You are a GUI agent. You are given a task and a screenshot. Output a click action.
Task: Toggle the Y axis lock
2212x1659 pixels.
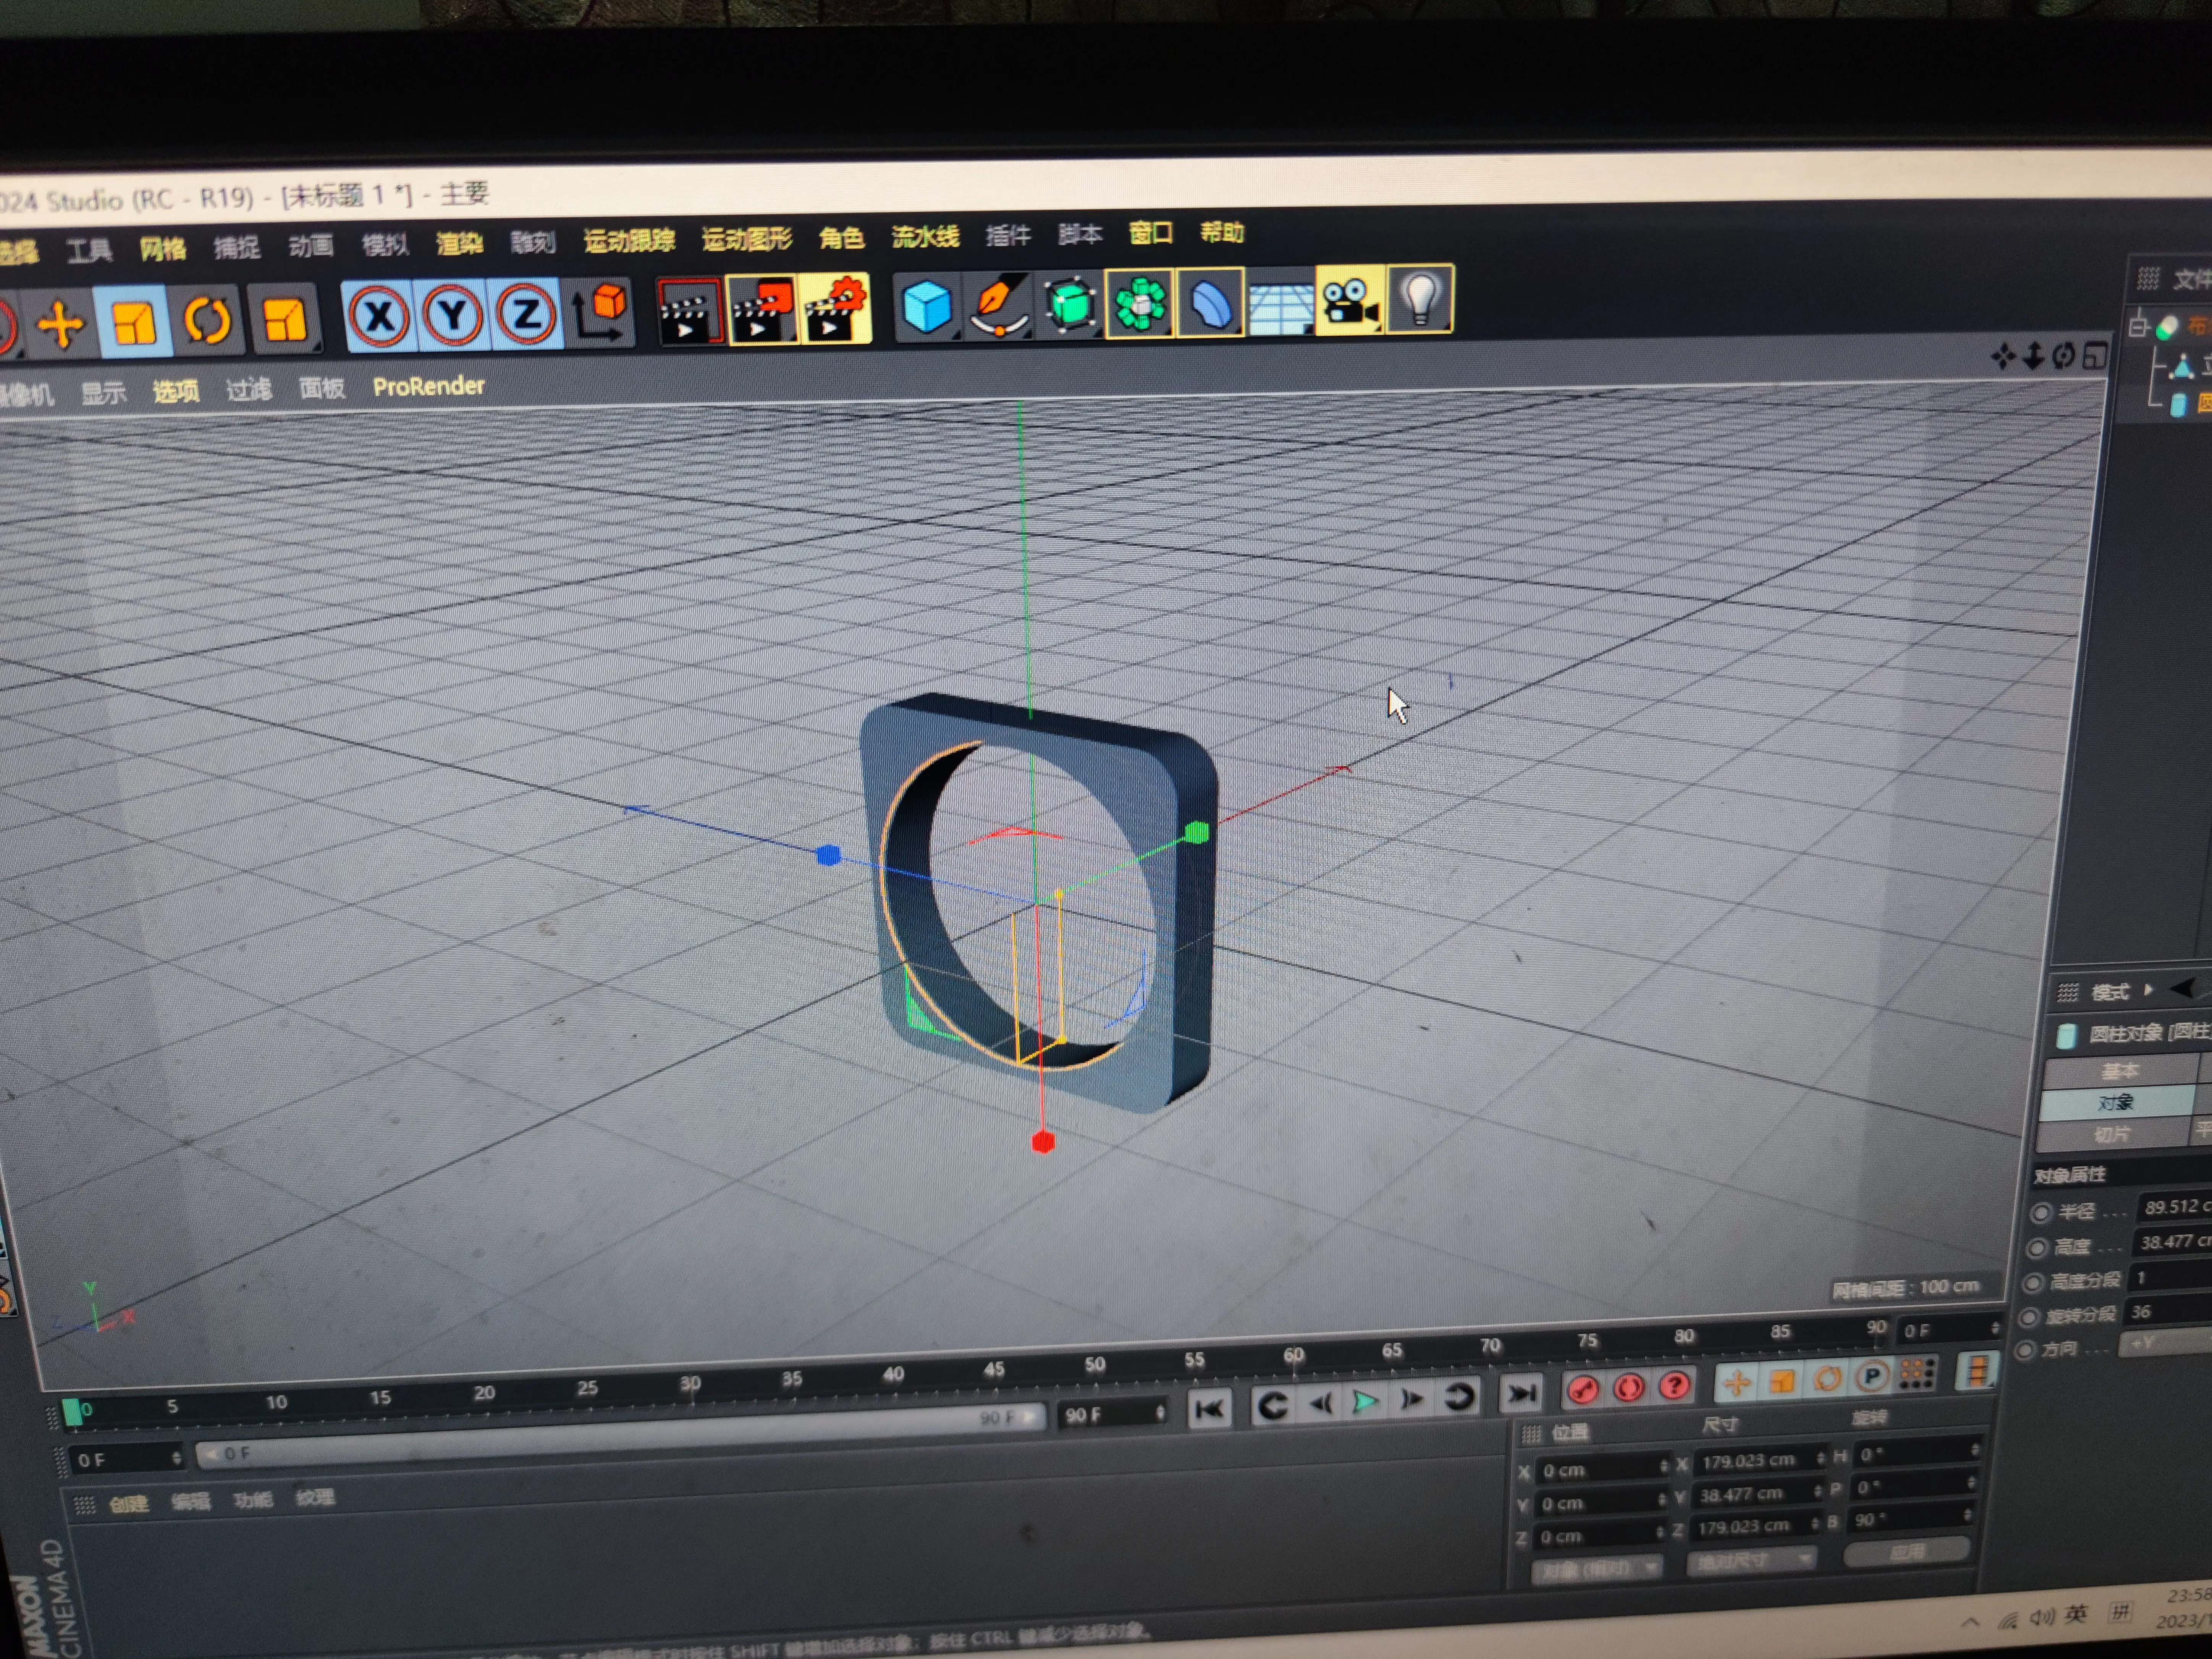tap(453, 316)
